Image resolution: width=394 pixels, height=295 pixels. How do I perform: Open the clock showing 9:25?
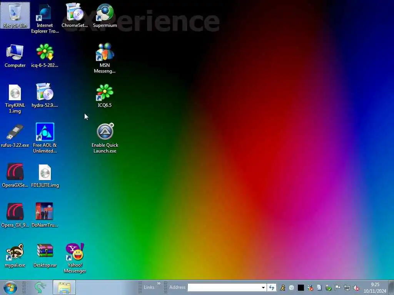point(375,288)
